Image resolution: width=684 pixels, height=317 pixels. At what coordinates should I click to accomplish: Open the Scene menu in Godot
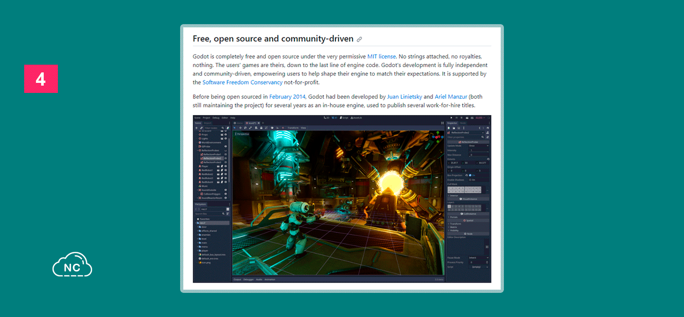197,118
